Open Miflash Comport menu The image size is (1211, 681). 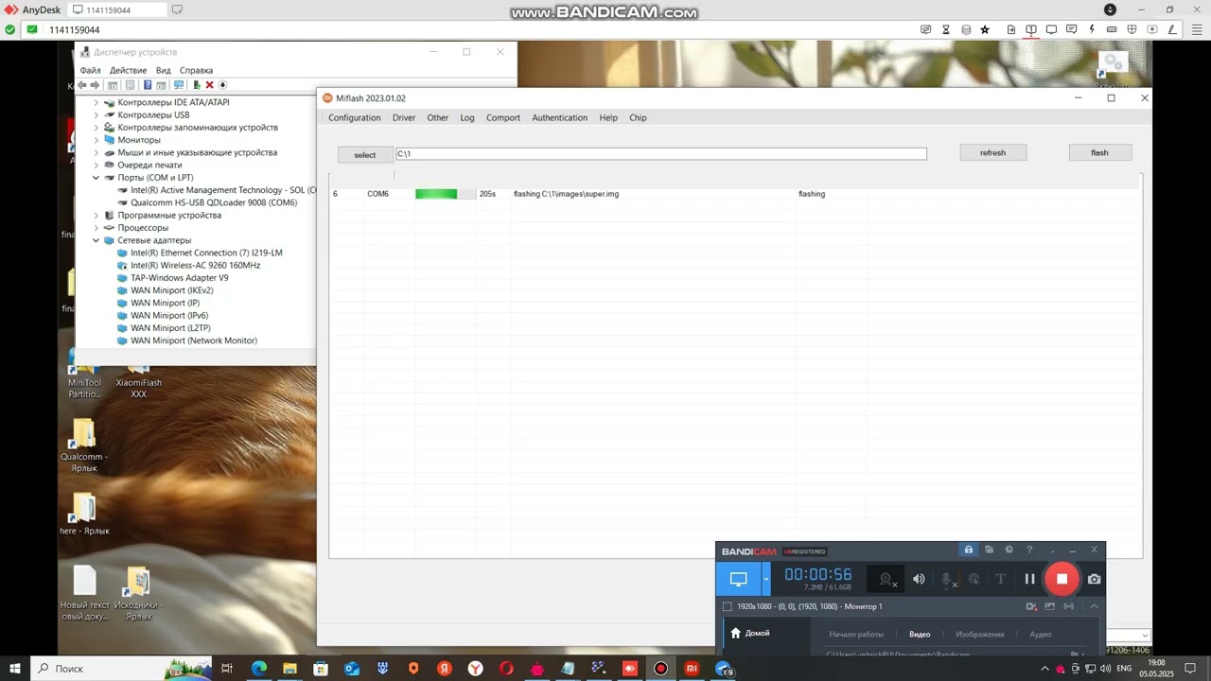(x=503, y=118)
